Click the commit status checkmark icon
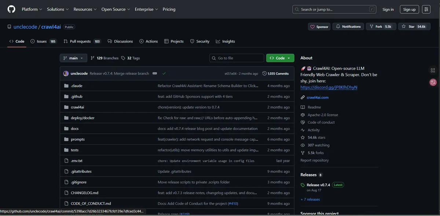The image size is (440, 216). (164, 73)
